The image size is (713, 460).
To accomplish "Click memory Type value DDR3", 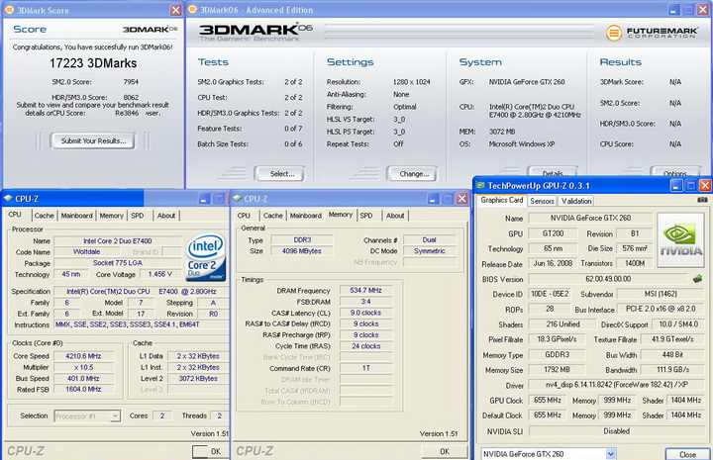I will click(302, 239).
